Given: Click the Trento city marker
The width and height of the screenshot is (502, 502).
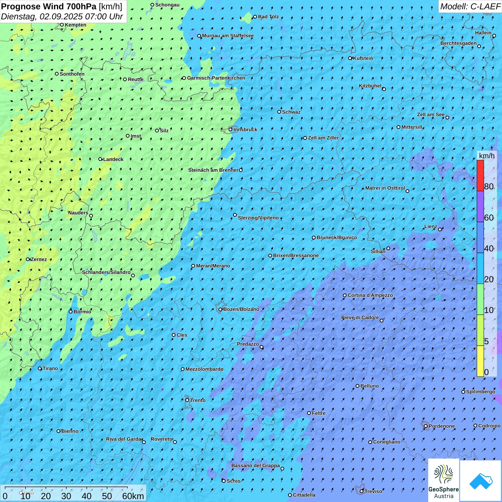Looking at the screenshot, I should coord(187,400).
